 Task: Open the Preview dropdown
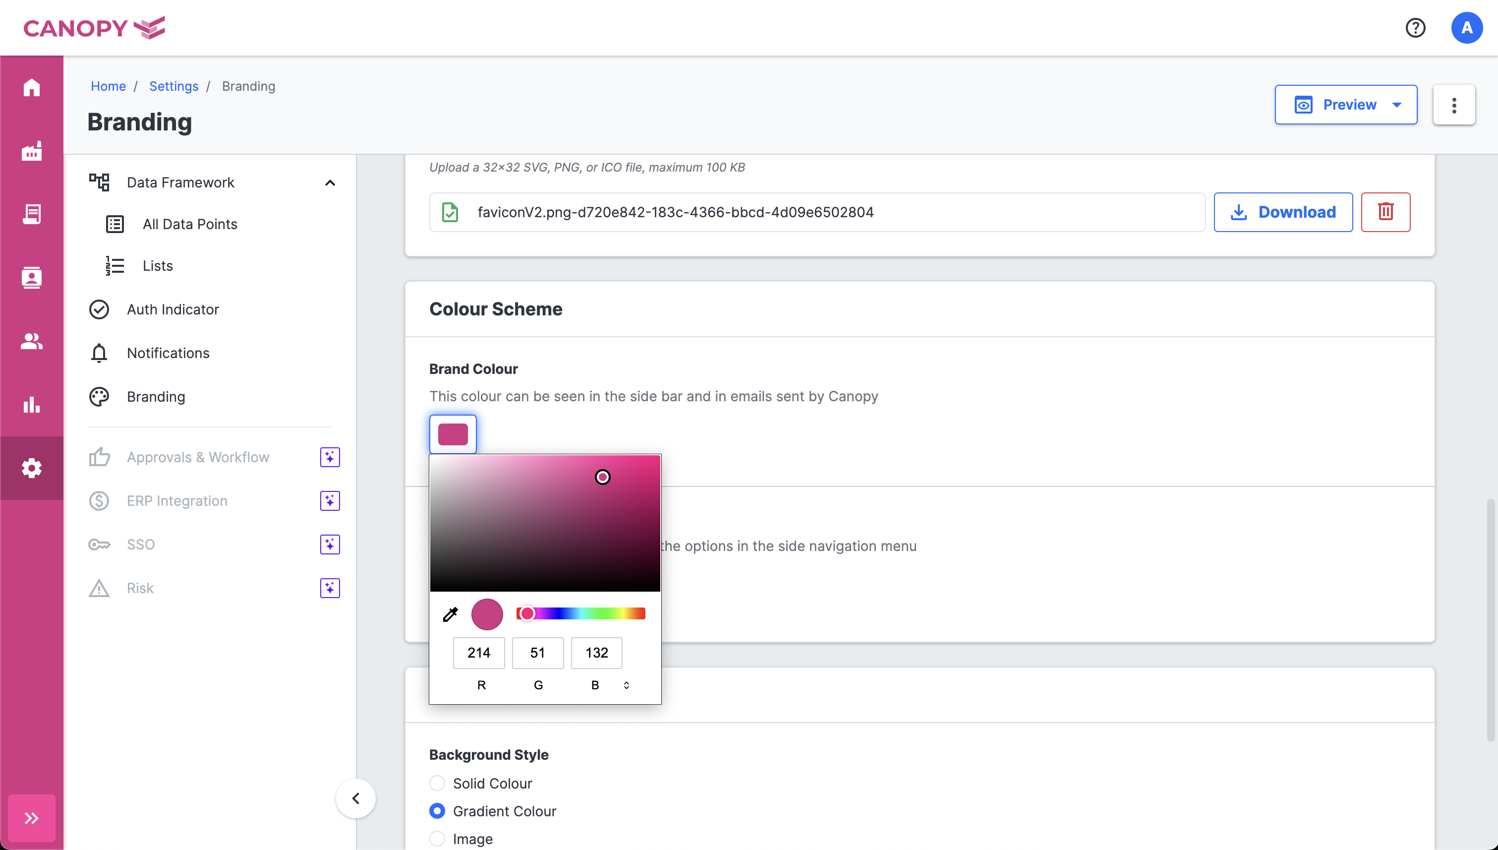click(1345, 105)
